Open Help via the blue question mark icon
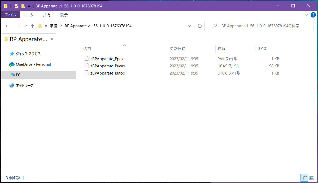318x183 pixels. pyautogui.click(x=313, y=15)
